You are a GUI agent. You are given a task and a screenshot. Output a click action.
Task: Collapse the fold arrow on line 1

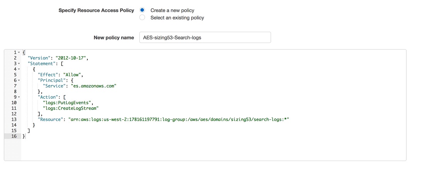click(x=19, y=52)
